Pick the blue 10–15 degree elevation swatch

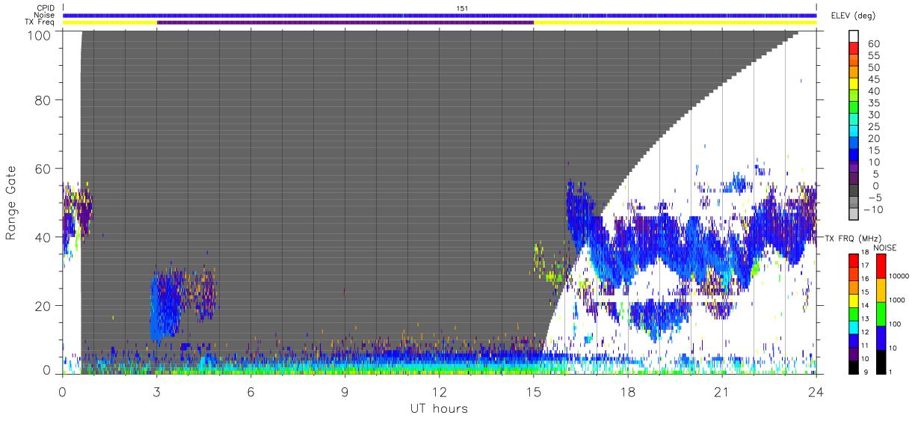(854, 156)
